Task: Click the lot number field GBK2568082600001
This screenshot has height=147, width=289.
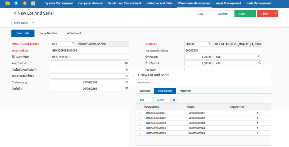Action: click(90, 50)
